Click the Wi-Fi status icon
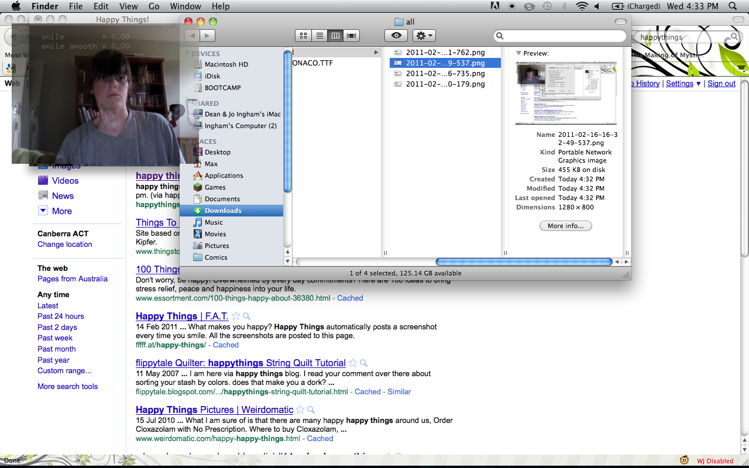The height and width of the screenshot is (468, 749). (x=581, y=6)
